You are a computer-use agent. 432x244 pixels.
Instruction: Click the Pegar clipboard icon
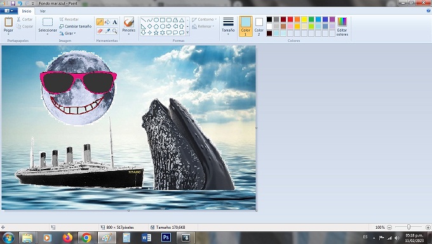8,22
